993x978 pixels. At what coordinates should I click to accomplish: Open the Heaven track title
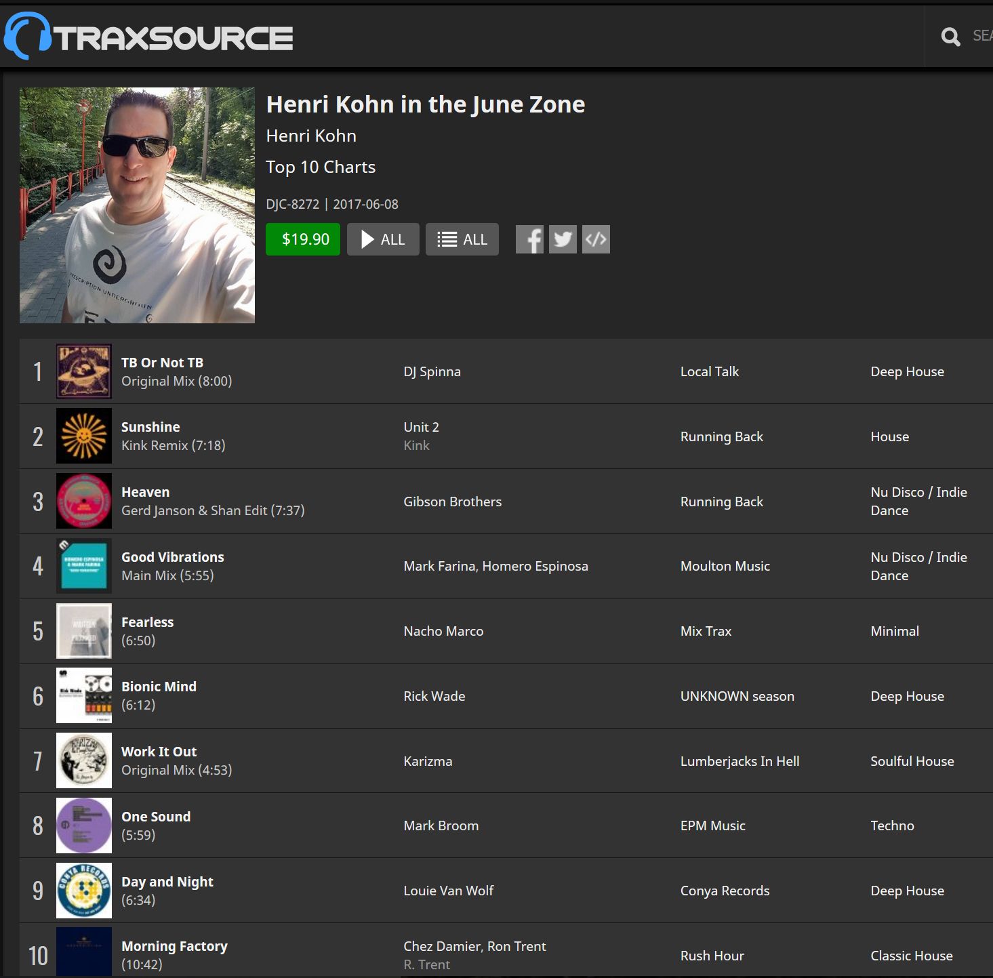click(145, 492)
